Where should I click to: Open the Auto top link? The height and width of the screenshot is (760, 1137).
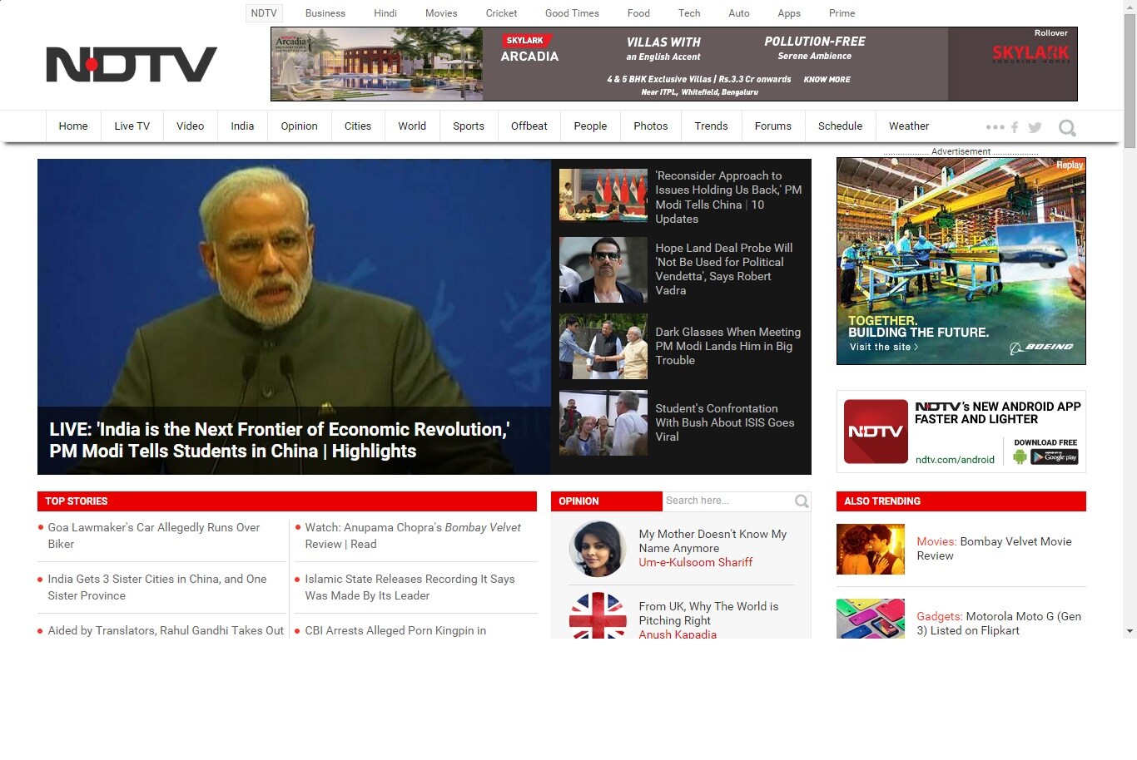click(739, 13)
